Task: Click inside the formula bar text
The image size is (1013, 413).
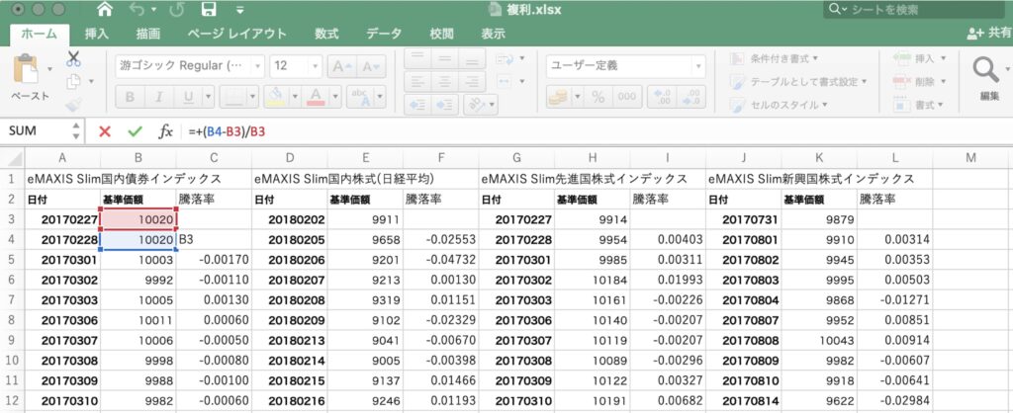Action: (x=227, y=131)
